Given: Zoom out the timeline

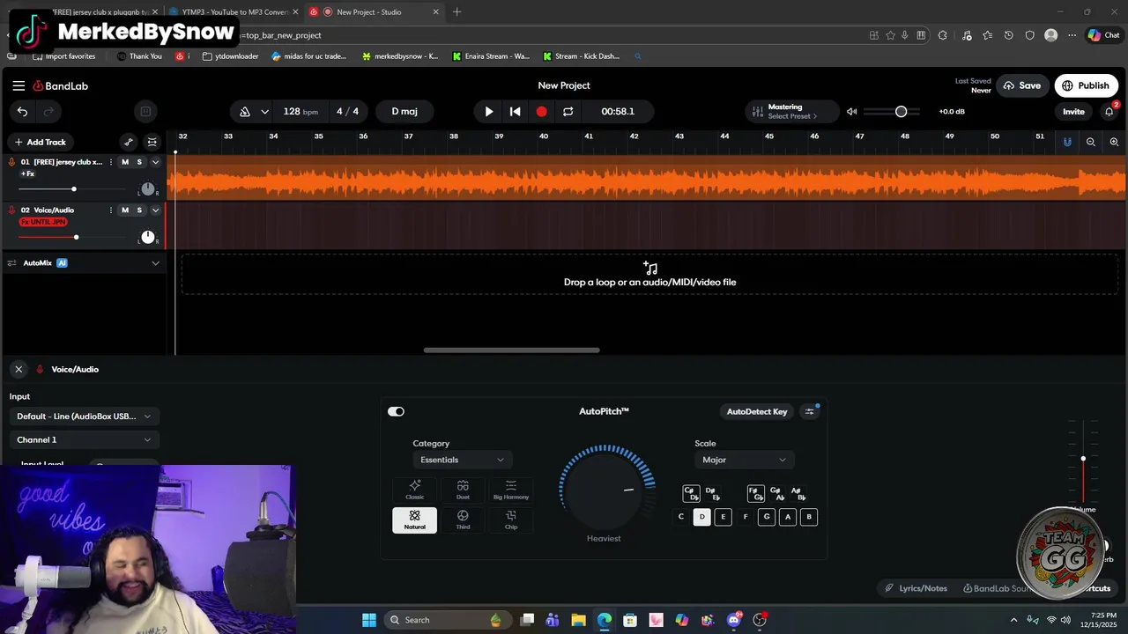Looking at the screenshot, I should click(x=1091, y=142).
